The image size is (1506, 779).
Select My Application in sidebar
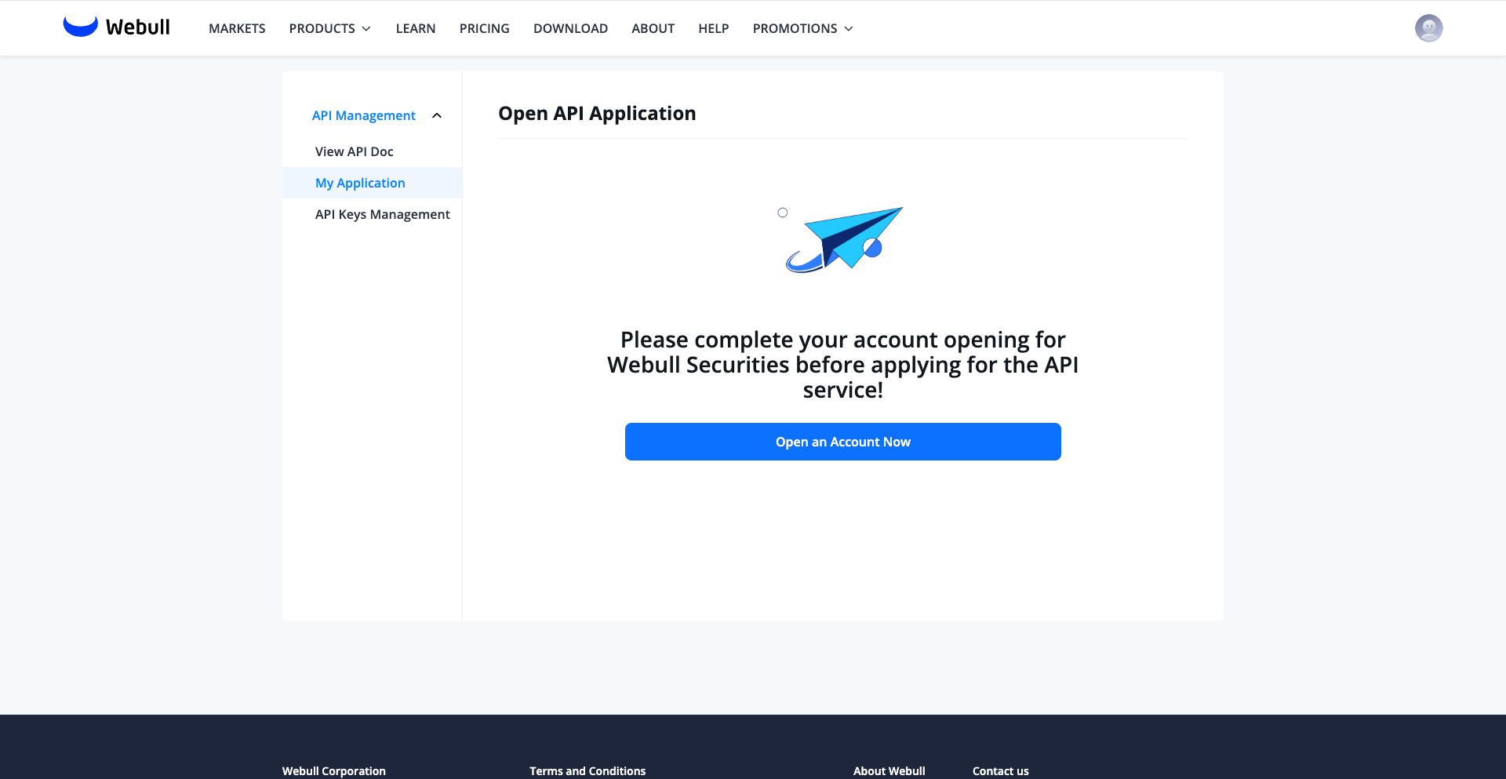coord(372,183)
